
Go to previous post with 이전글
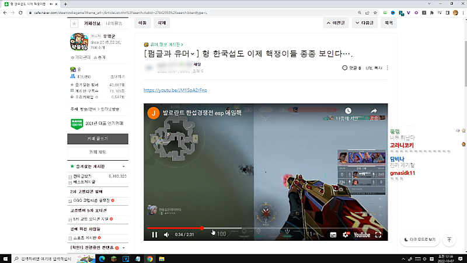coord(336,23)
